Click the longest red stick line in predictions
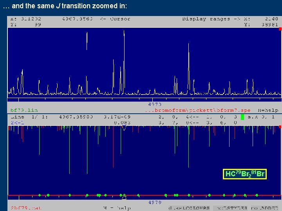The image size is (282, 211). (x=113, y=147)
